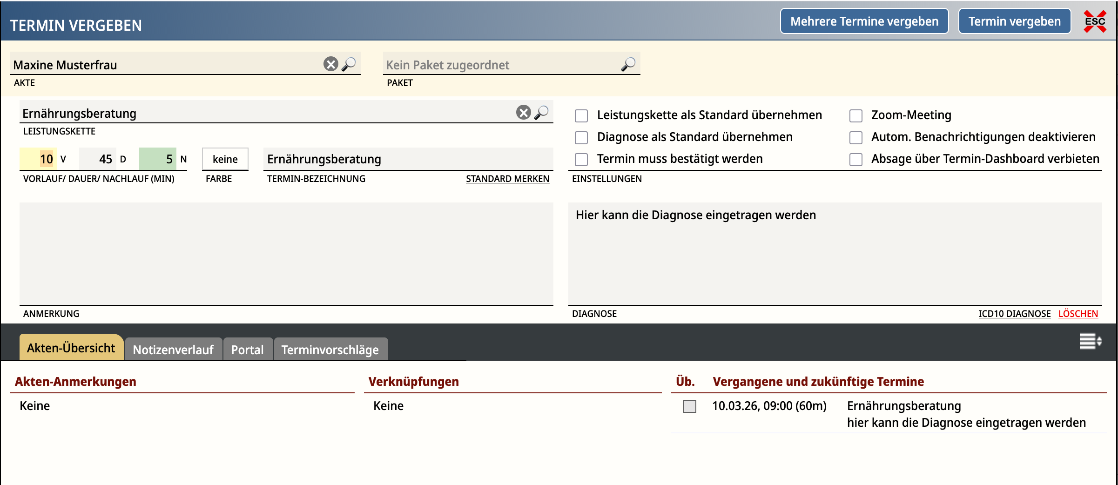The image size is (1118, 485).
Task: Select checkbox for 10.03.26 appointment
Action: [x=689, y=406]
